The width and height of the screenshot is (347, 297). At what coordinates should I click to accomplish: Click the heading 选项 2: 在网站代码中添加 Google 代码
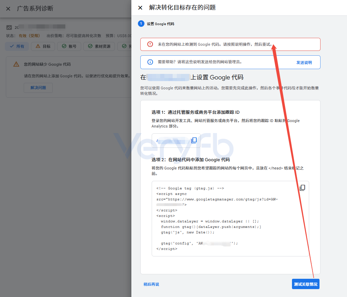tap(191, 159)
